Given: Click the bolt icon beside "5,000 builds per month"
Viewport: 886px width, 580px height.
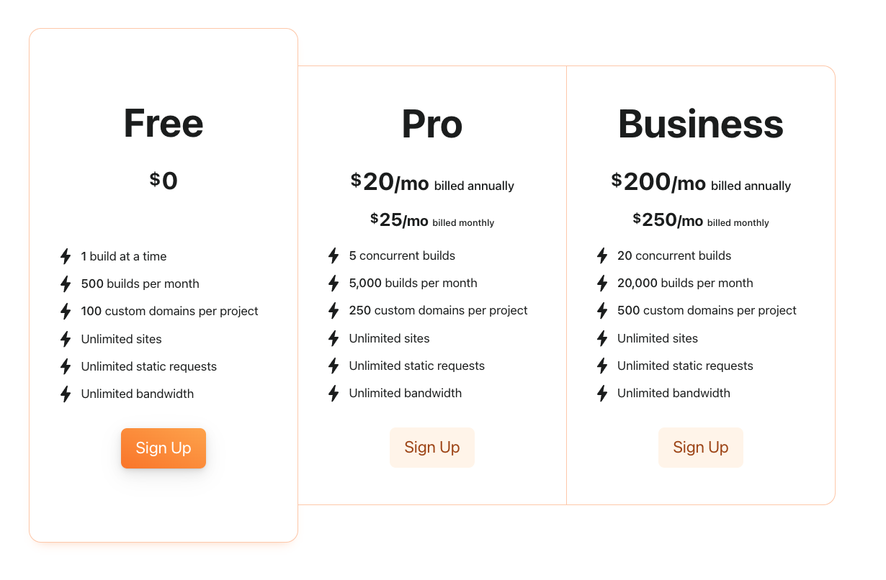Looking at the screenshot, I should point(333,283).
